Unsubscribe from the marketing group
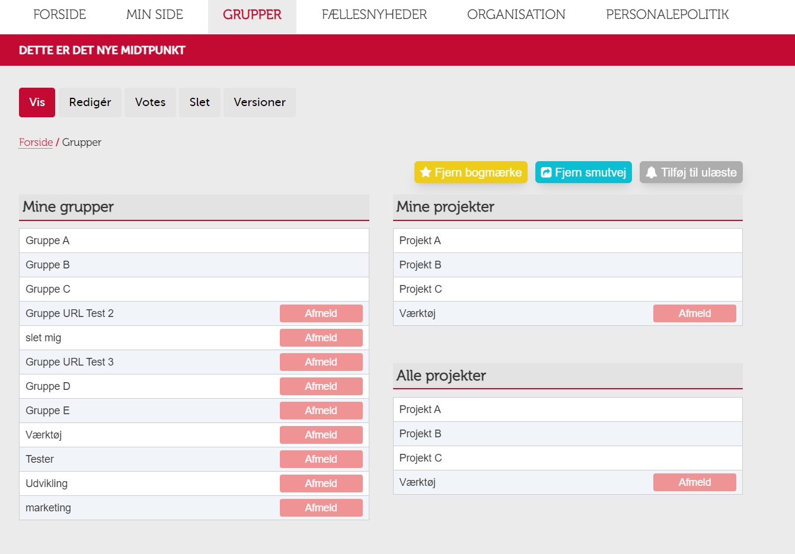The image size is (795, 554). (321, 508)
